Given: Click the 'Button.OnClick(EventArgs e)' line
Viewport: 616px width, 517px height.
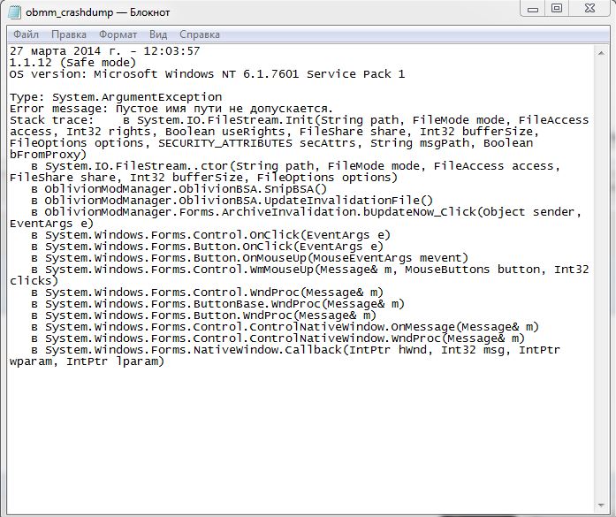Looking at the screenshot, I should click(207, 247).
